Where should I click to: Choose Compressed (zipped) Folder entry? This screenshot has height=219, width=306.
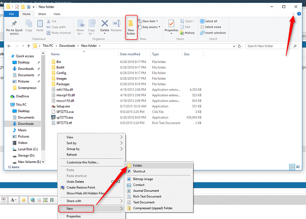pos(159,208)
